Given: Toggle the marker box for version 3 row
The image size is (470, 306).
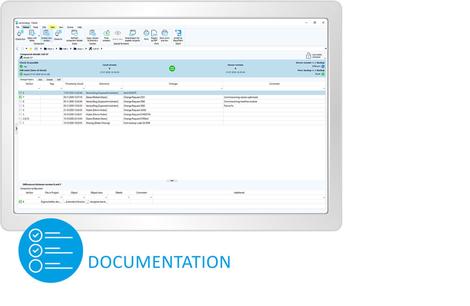Looking at the screenshot, I should [x=20, y=114].
